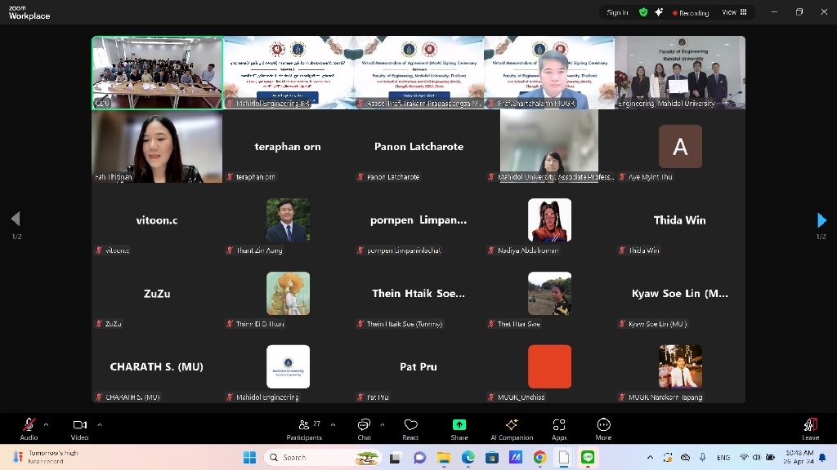The height and width of the screenshot is (470, 837).
Task: Expand audio options arrow next to Audio
Action: click(46, 424)
